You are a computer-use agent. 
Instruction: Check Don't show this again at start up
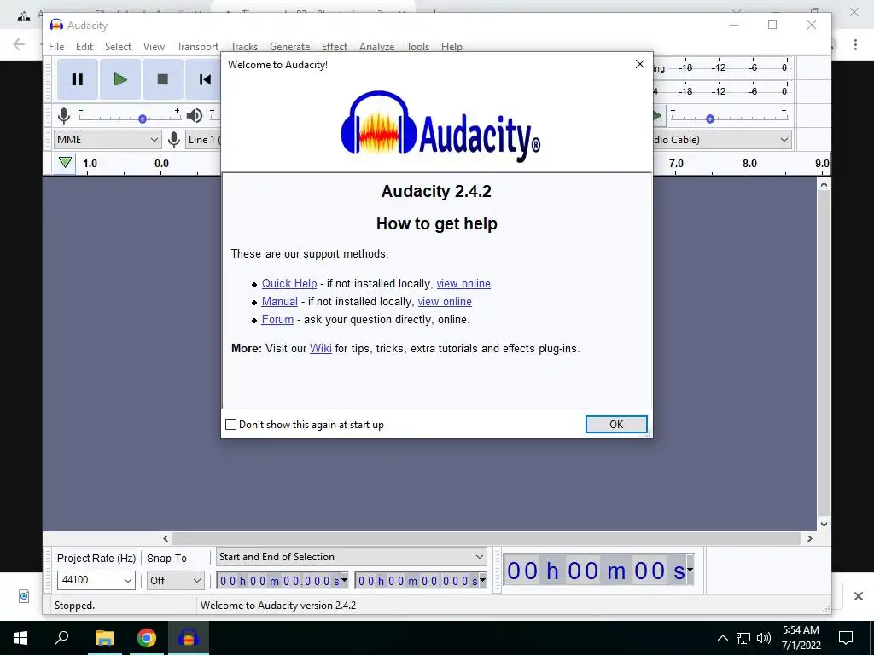(230, 425)
